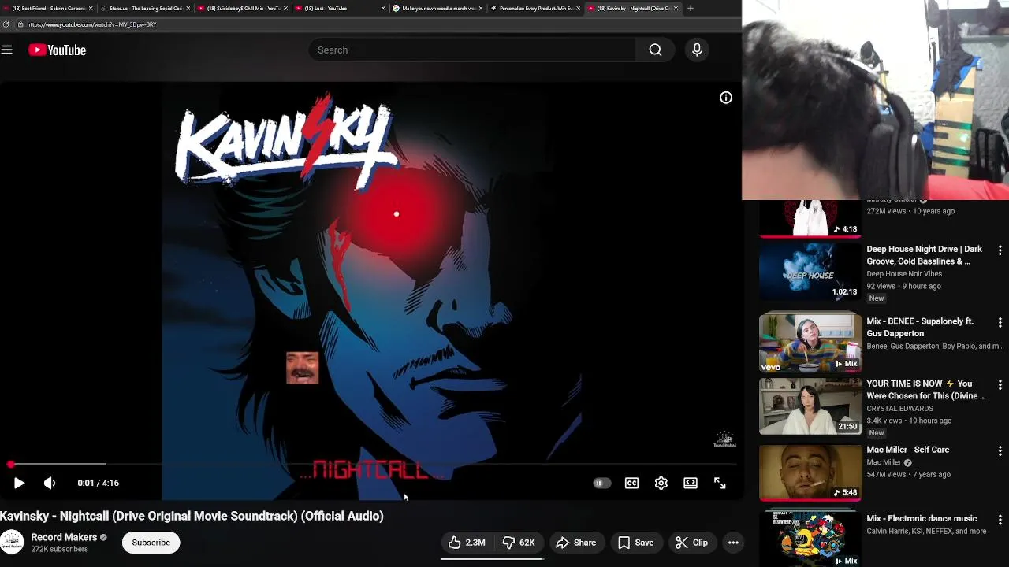1009x567 pixels.
Task: Open more actions ellipsis under video
Action: (733, 543)
